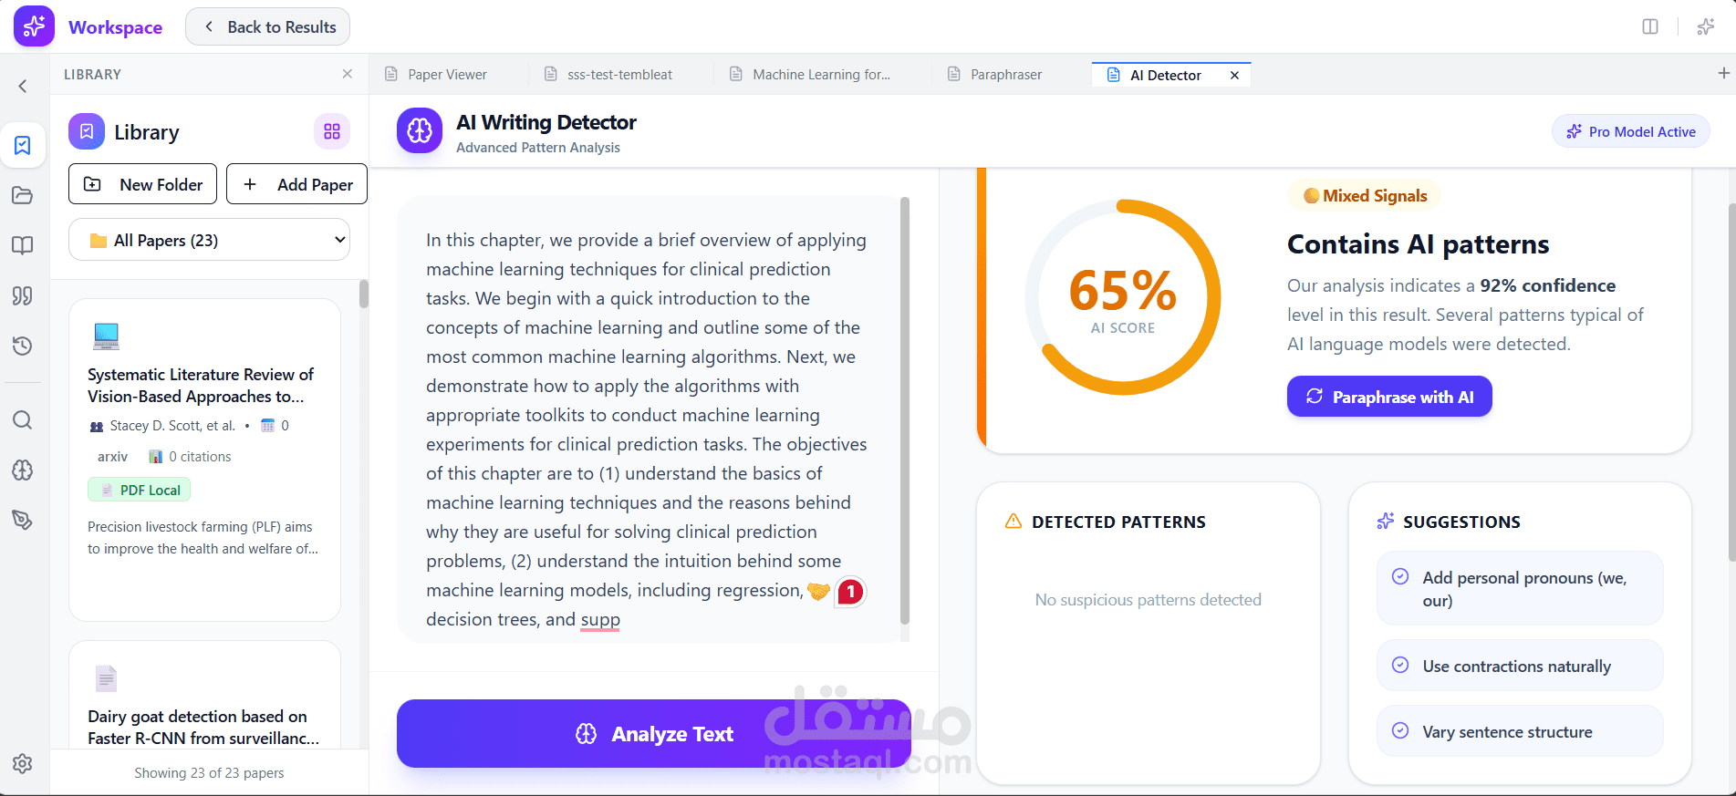Screen dimensions: 1736x796
Task: Switch to the Paper Viewer tab
Action: (x=446, y=75)
